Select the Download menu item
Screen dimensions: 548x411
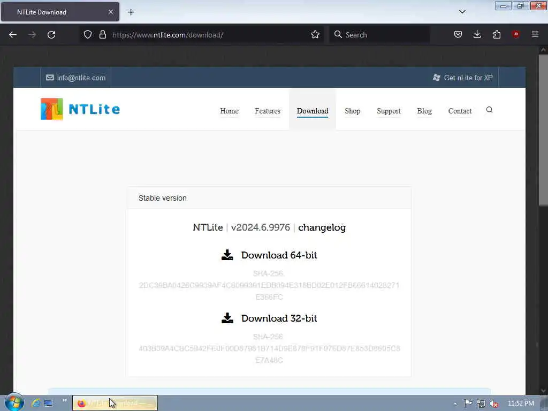313,111
